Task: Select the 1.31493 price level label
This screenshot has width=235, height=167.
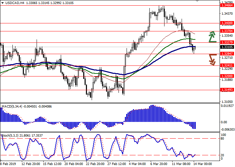Action: point(227,90)
